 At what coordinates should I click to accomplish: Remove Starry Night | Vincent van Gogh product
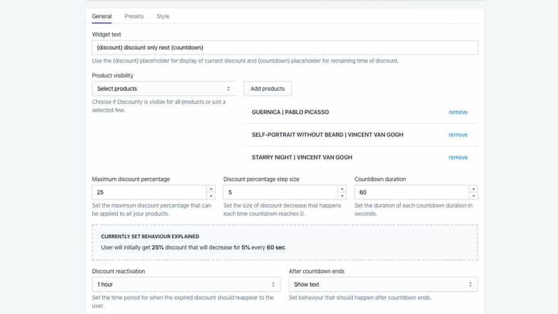(458, 158)
